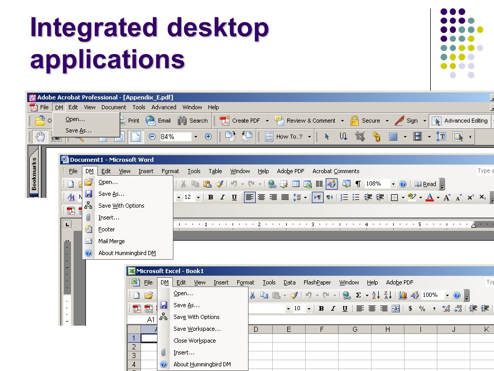Click Merge and Center icon in Excel
Viewport: 494px width, 371px height.
[396, 309]
